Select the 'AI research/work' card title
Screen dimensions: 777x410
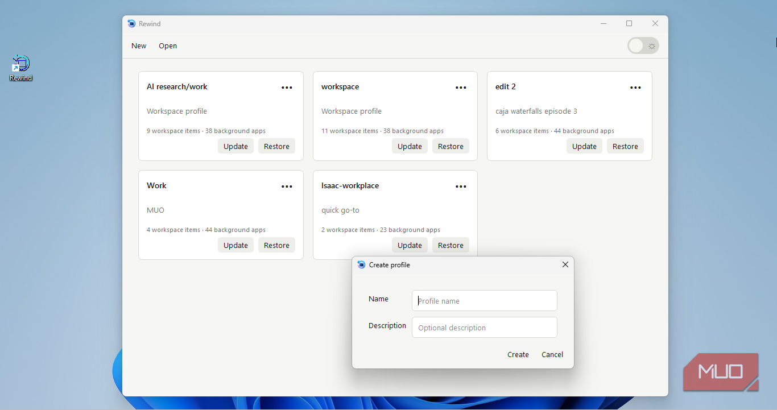tap(177, 87)
